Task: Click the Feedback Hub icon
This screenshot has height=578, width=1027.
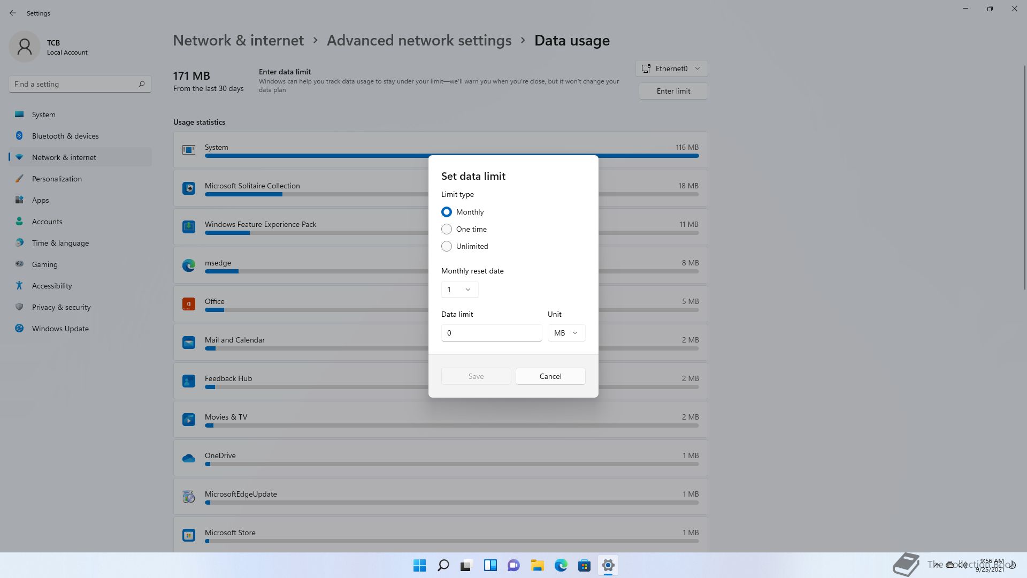Action: [189, 381]
